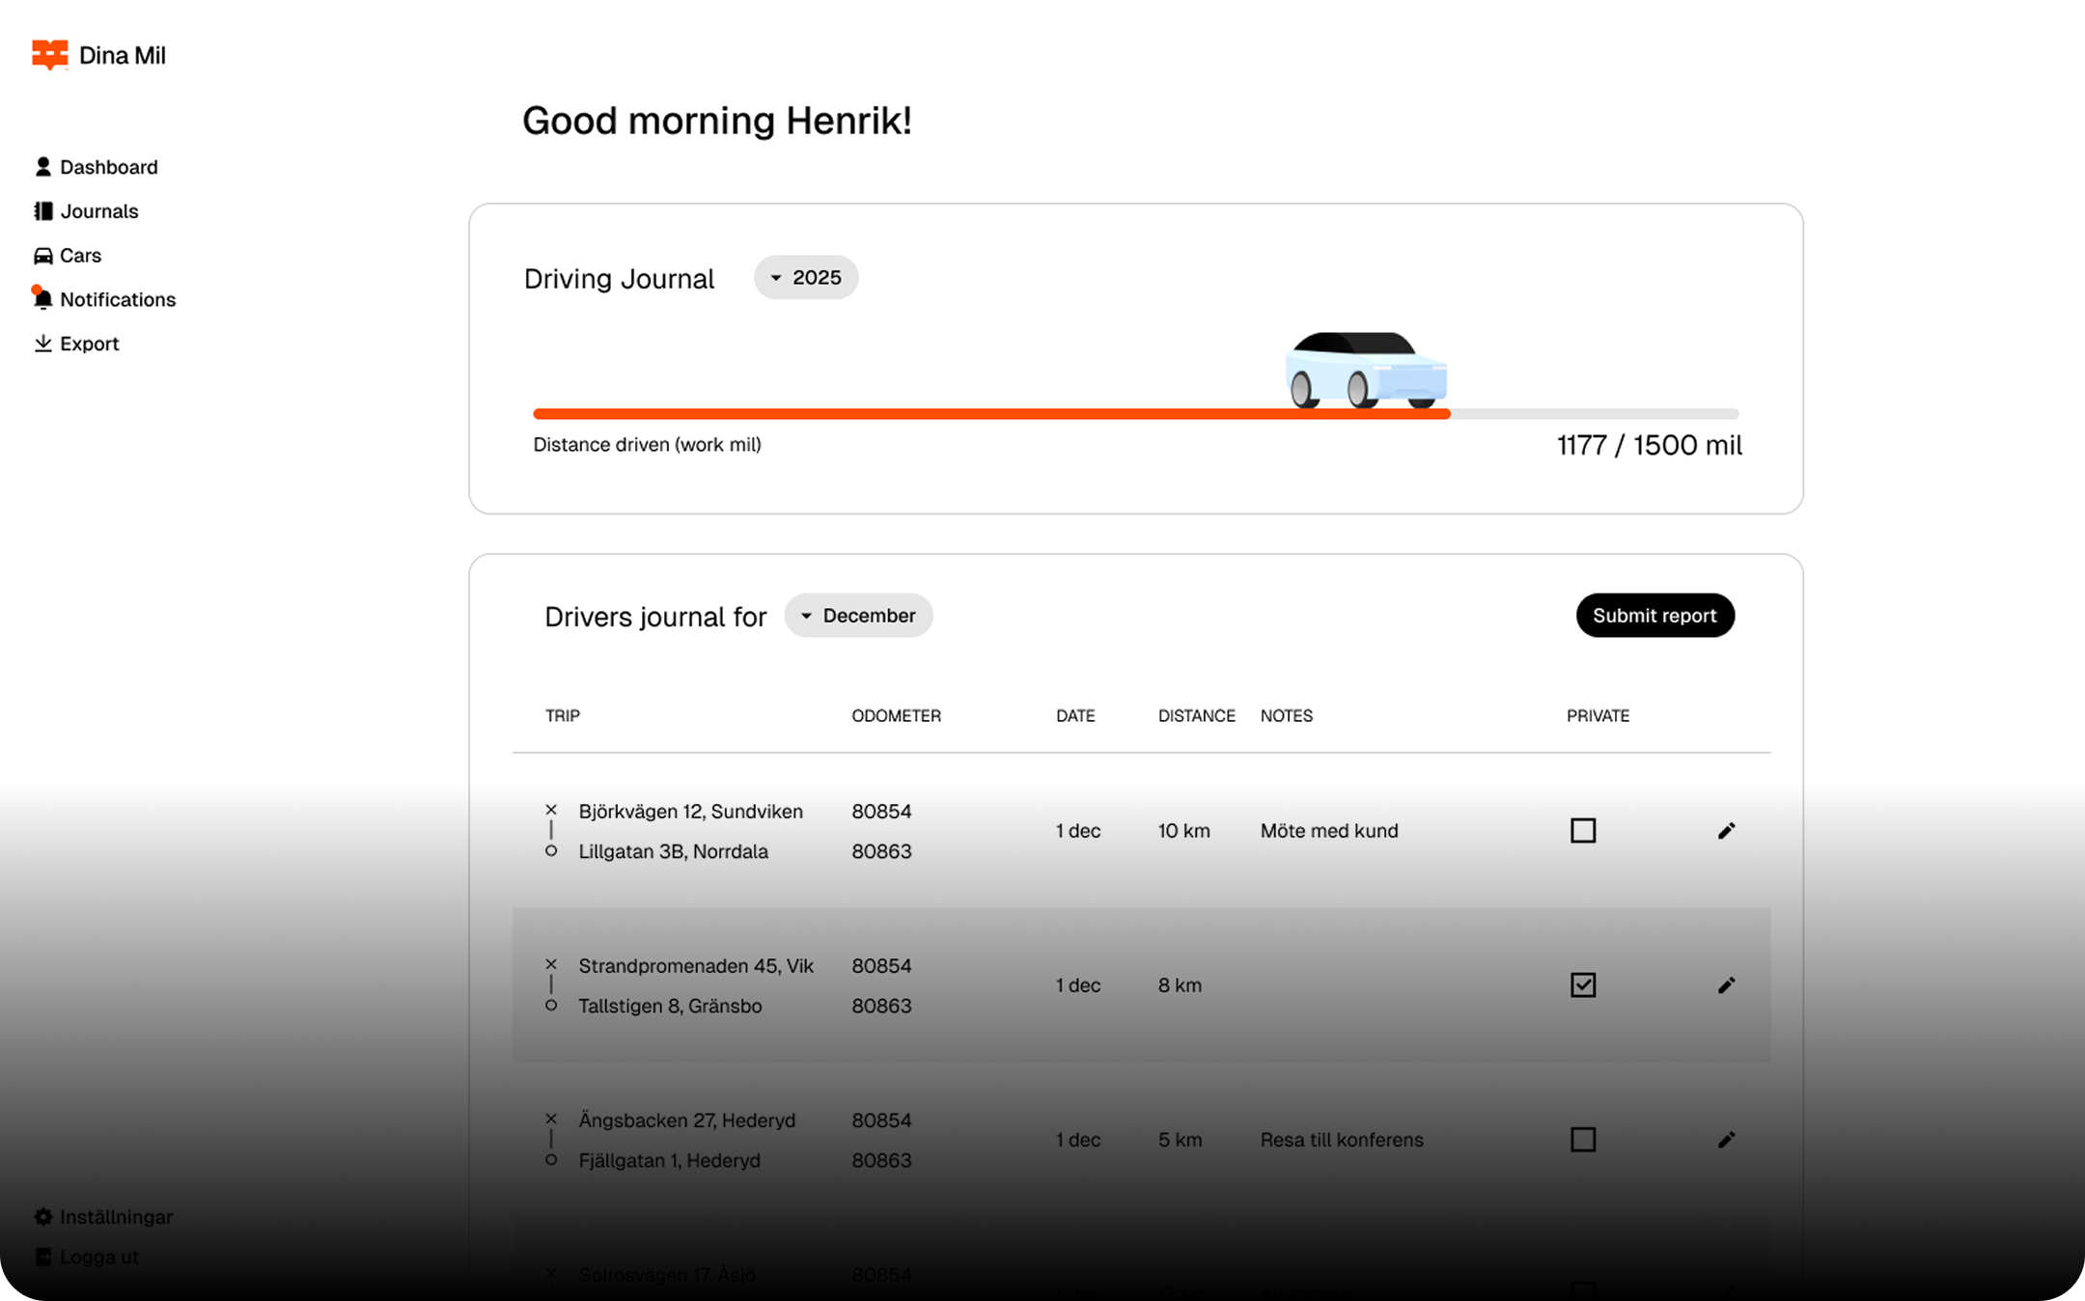Click the Journals book icon
2085x1301 pixels.
tap(42, 211)
